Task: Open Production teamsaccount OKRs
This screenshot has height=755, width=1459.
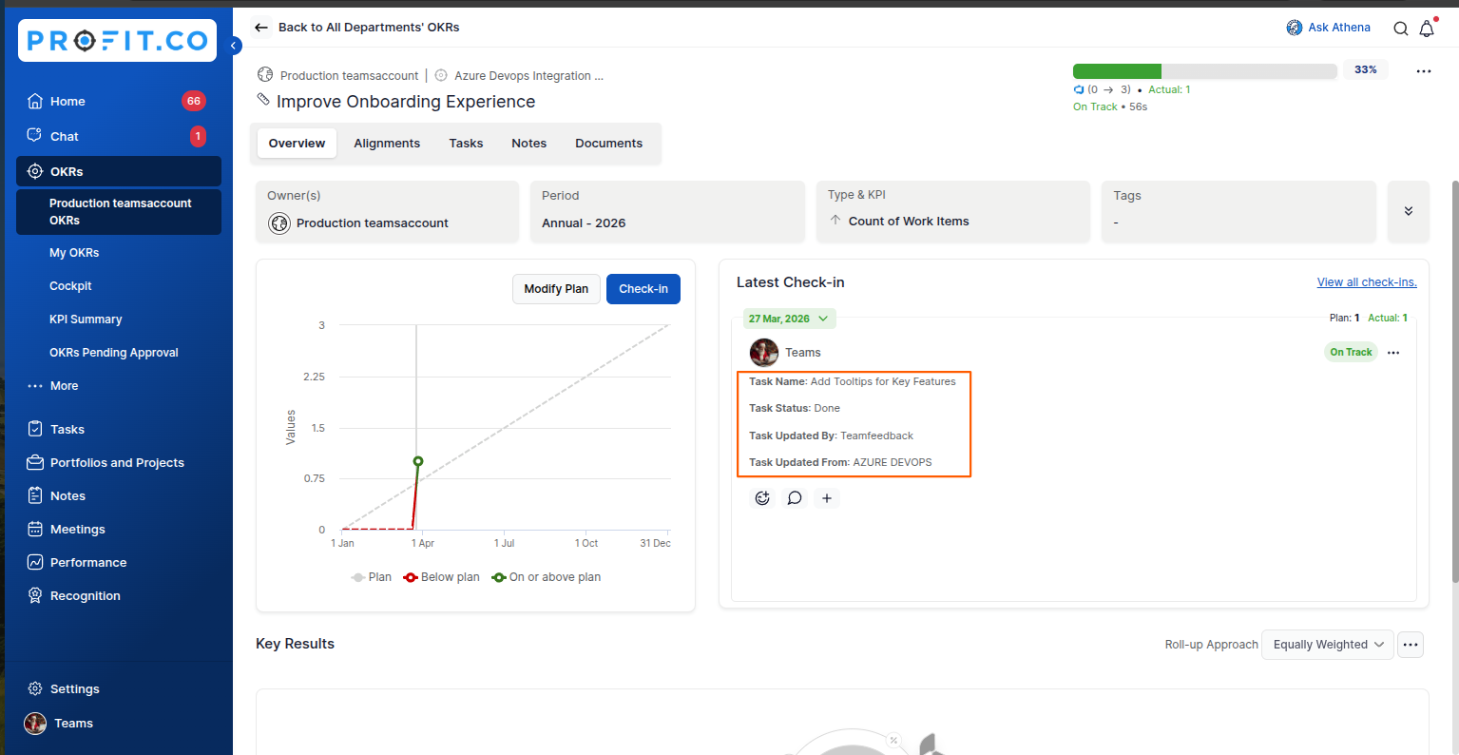Action: click(119, 211)
